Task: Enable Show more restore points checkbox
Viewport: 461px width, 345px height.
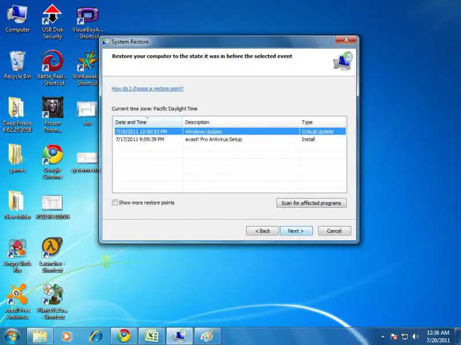Action: (115, 202)
